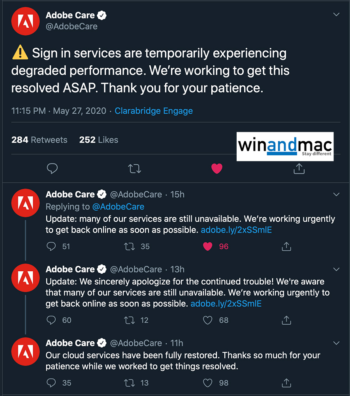Open options chevron on the 13h reply
The height and width of the screenshot is (396, 350).
point(337,269)
